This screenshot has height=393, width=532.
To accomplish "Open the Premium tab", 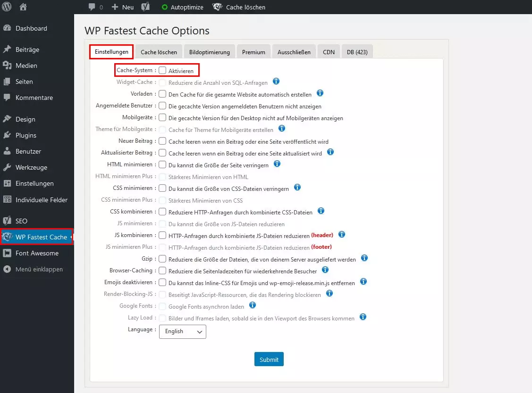I will point(253,52).
